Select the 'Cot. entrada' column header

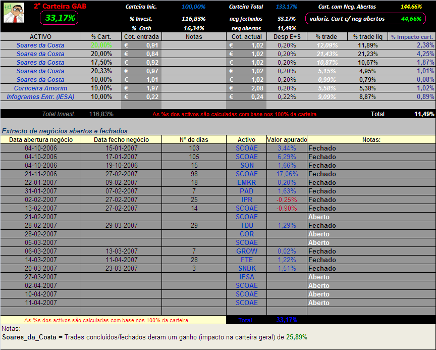click(x=141, y=37)
